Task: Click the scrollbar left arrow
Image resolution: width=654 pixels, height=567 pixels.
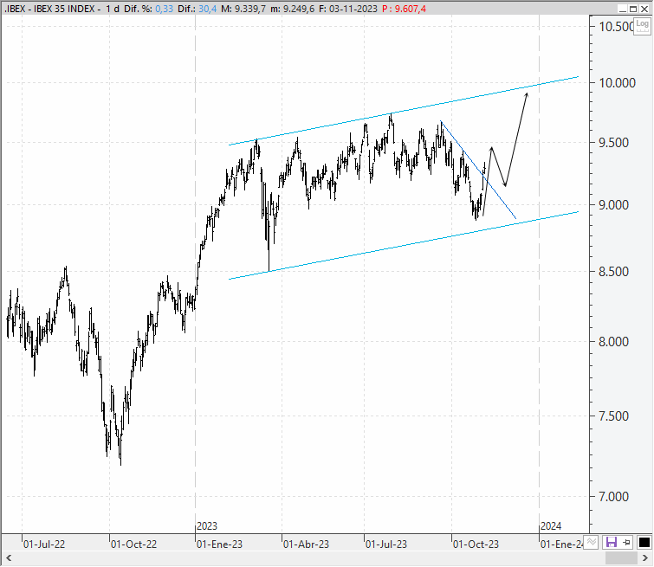Action: pyautogui.click(x=8, y=557)
